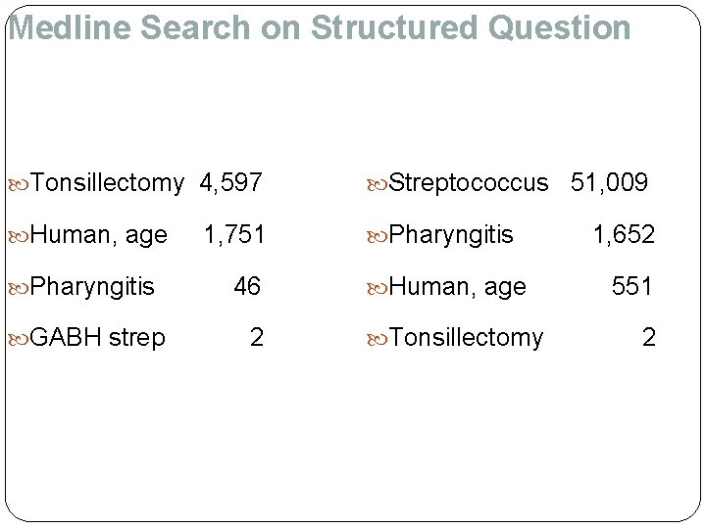Viewport: 706px width, 529px height.
Task: Select the bullet next to Pharyngitis 1,652
Action: (x=378, y=234)
